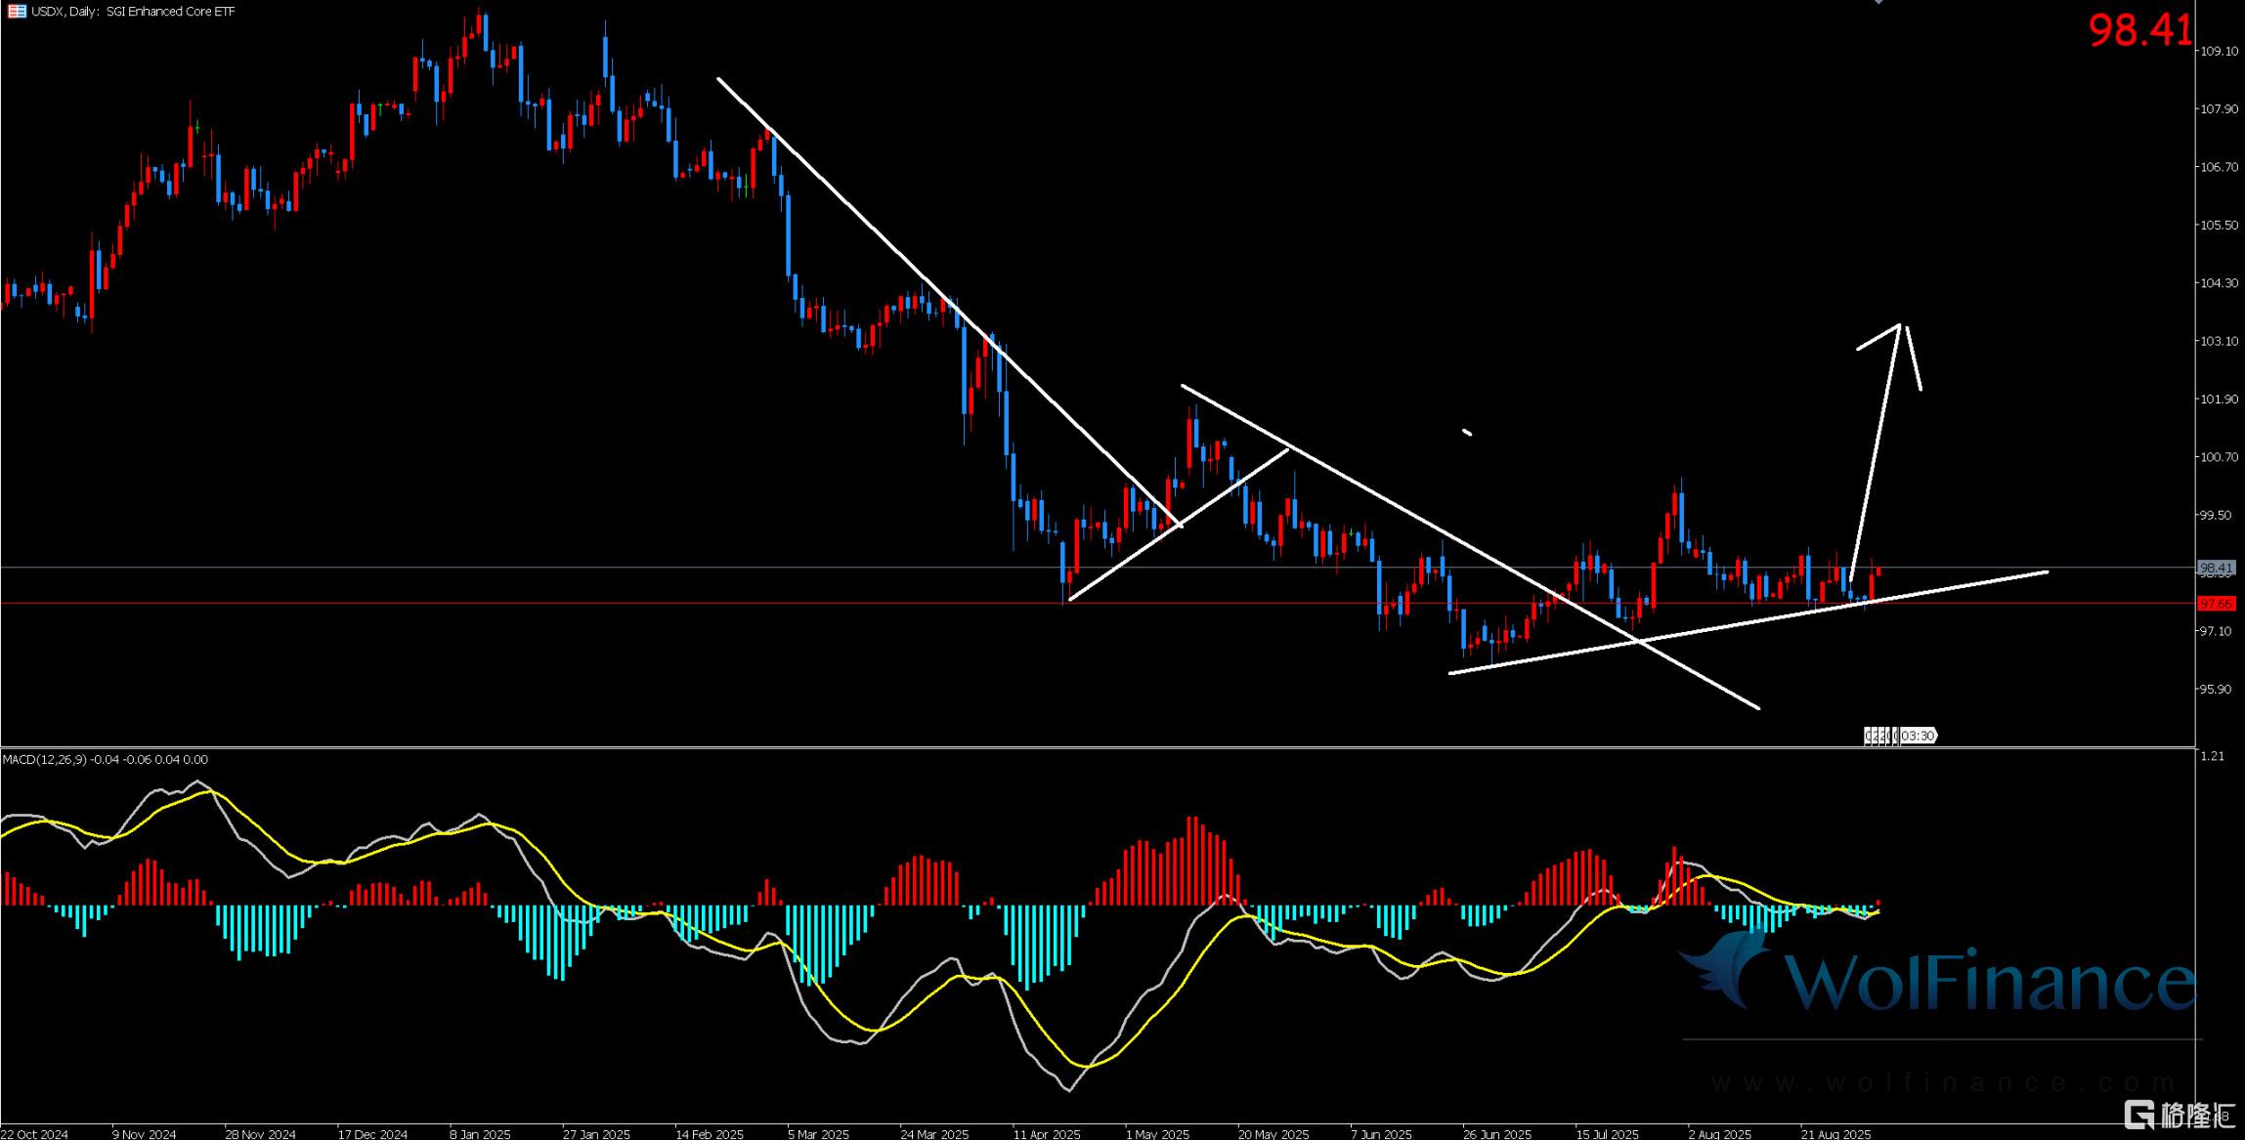The image size is (2245, 1140).
Task: Click the 14 Feb 2025 date label
Action: click(710, 1133)
